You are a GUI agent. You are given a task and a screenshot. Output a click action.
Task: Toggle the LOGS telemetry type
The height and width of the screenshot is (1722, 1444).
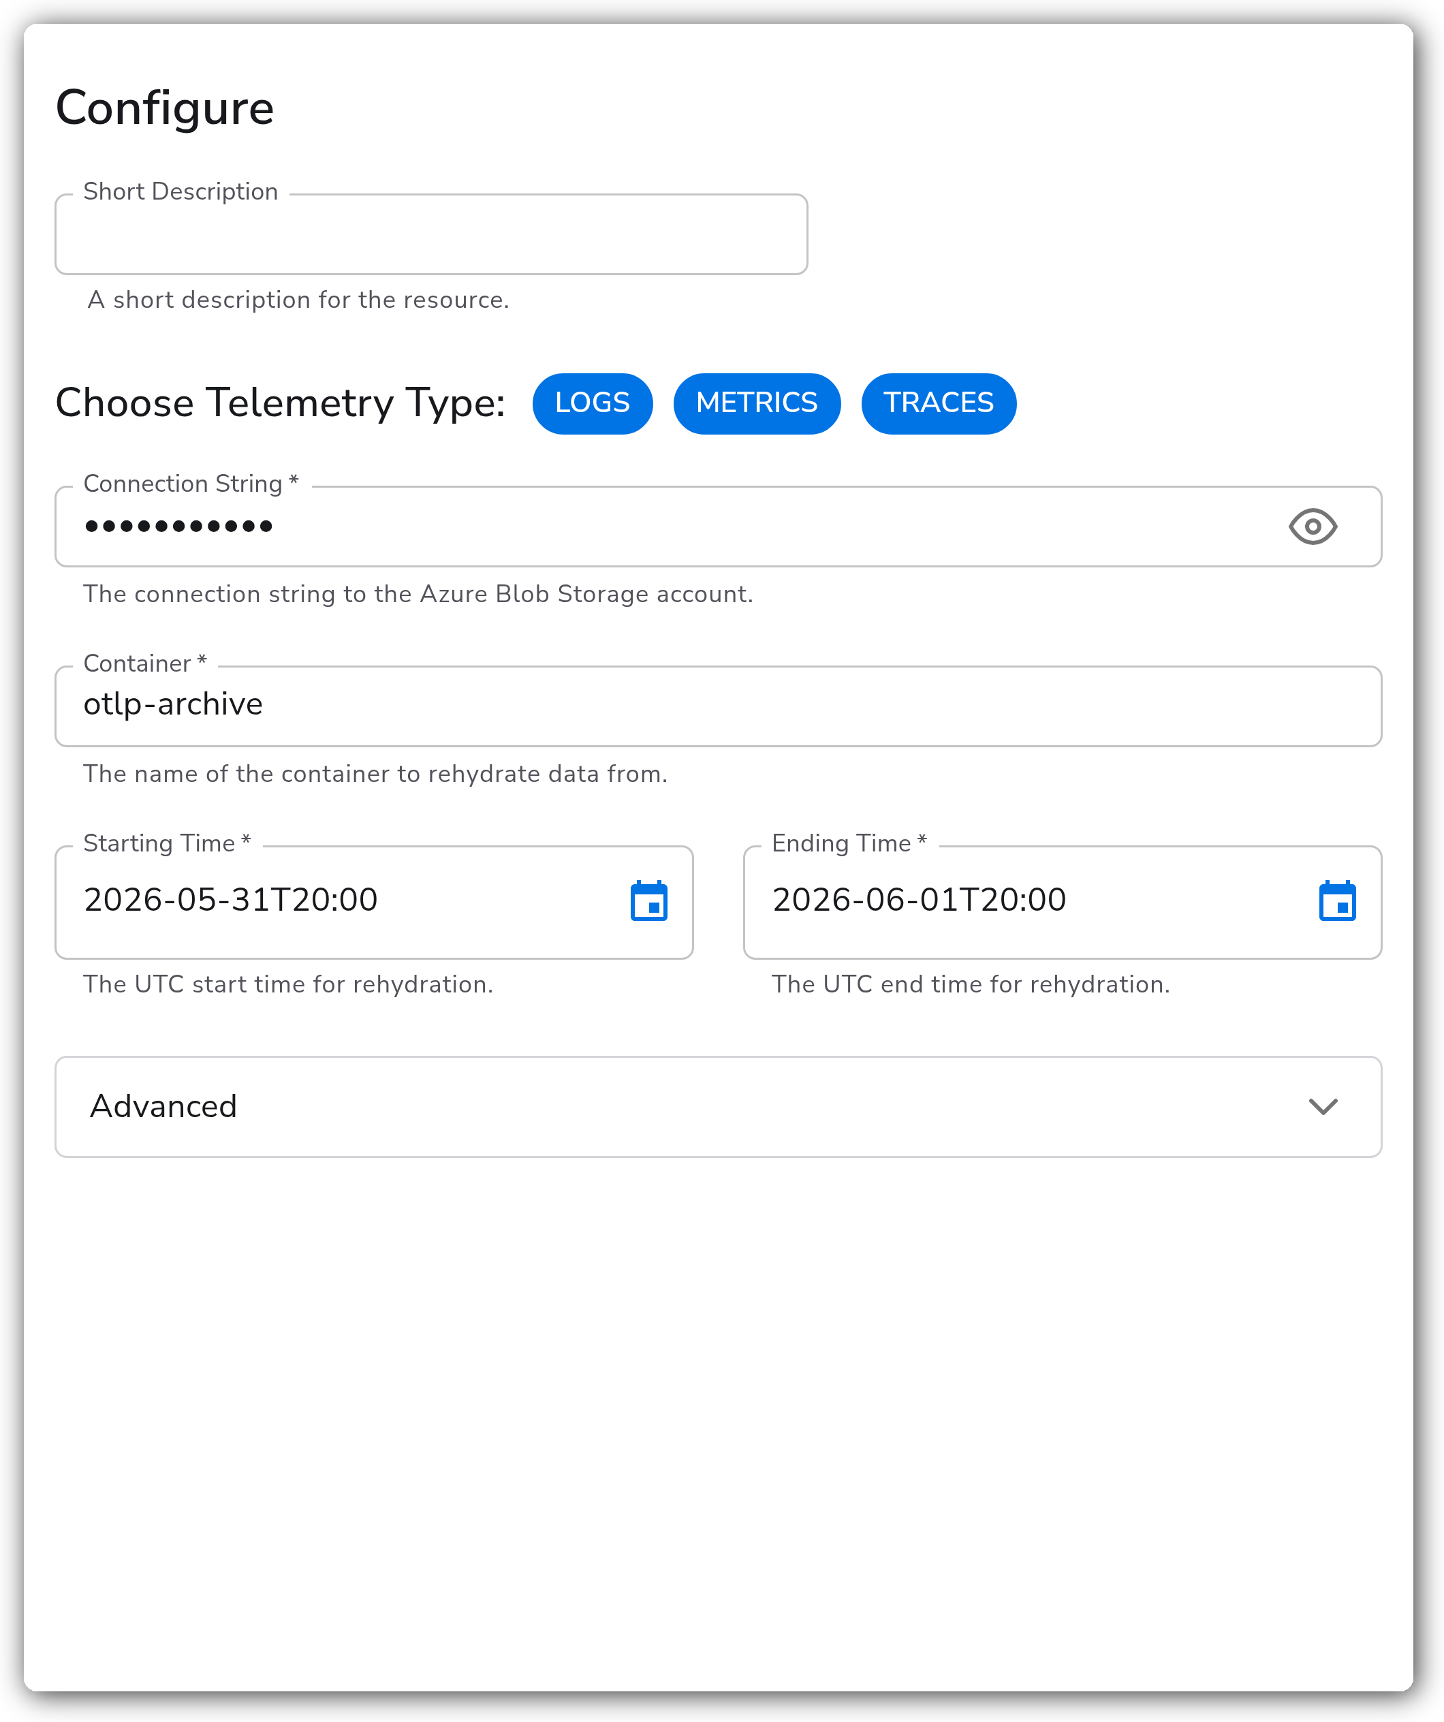pos(592,403)
